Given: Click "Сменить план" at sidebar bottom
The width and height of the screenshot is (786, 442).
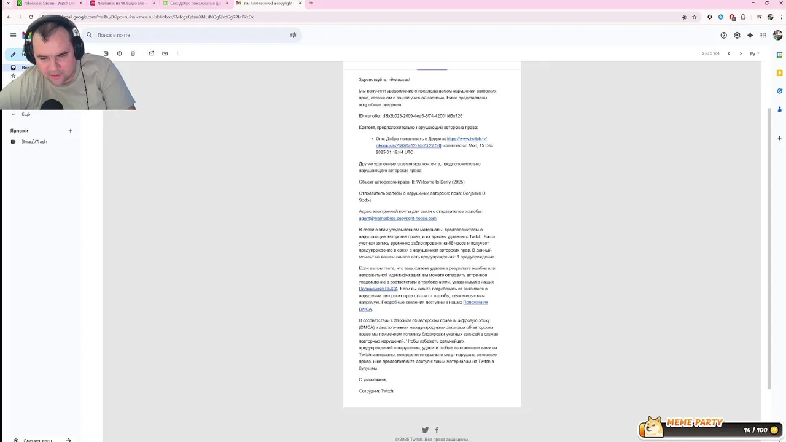Looking at the screenshot, I should tap(37, 440).
